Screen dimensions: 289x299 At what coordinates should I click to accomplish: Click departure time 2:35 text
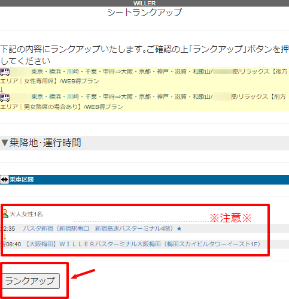[x=9, y=229]
